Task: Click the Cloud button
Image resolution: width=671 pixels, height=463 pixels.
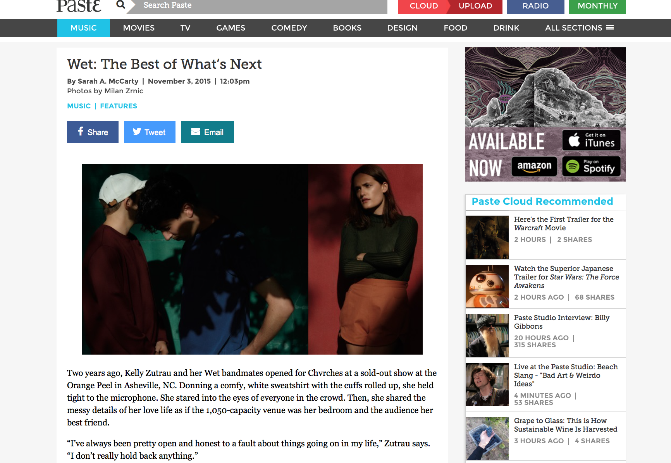Action: click(x=424, y=6)
